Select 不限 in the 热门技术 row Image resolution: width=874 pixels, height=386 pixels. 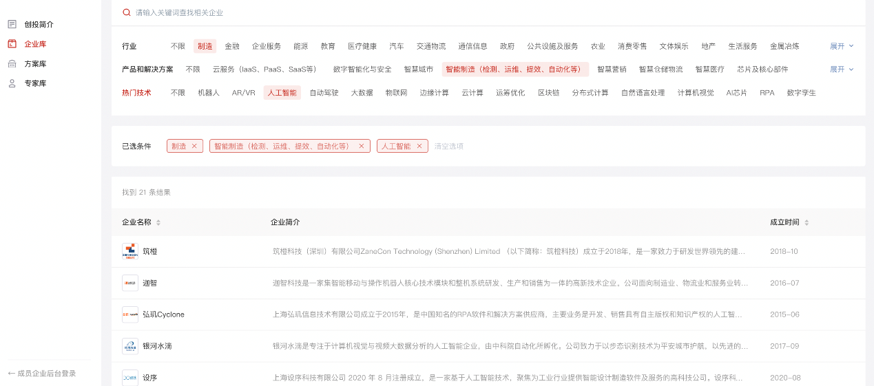[178, 93]
